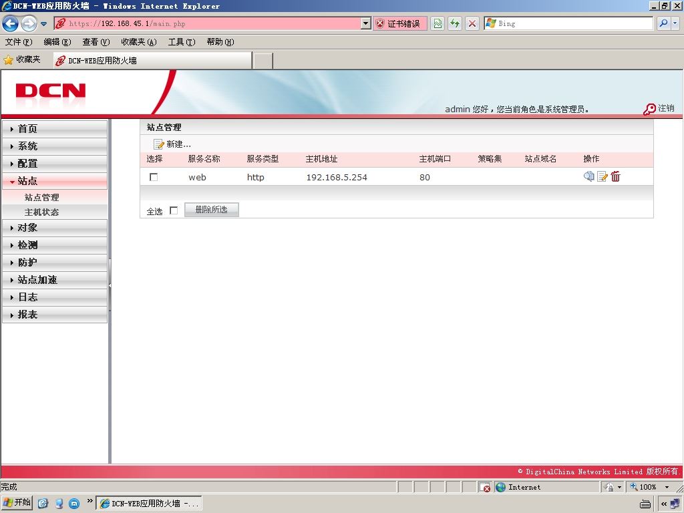Show hidden tray icons chevron
Image resolution: width=684 pixels, height=513 pixels.
pyautogui.click(x=664, y=504)
